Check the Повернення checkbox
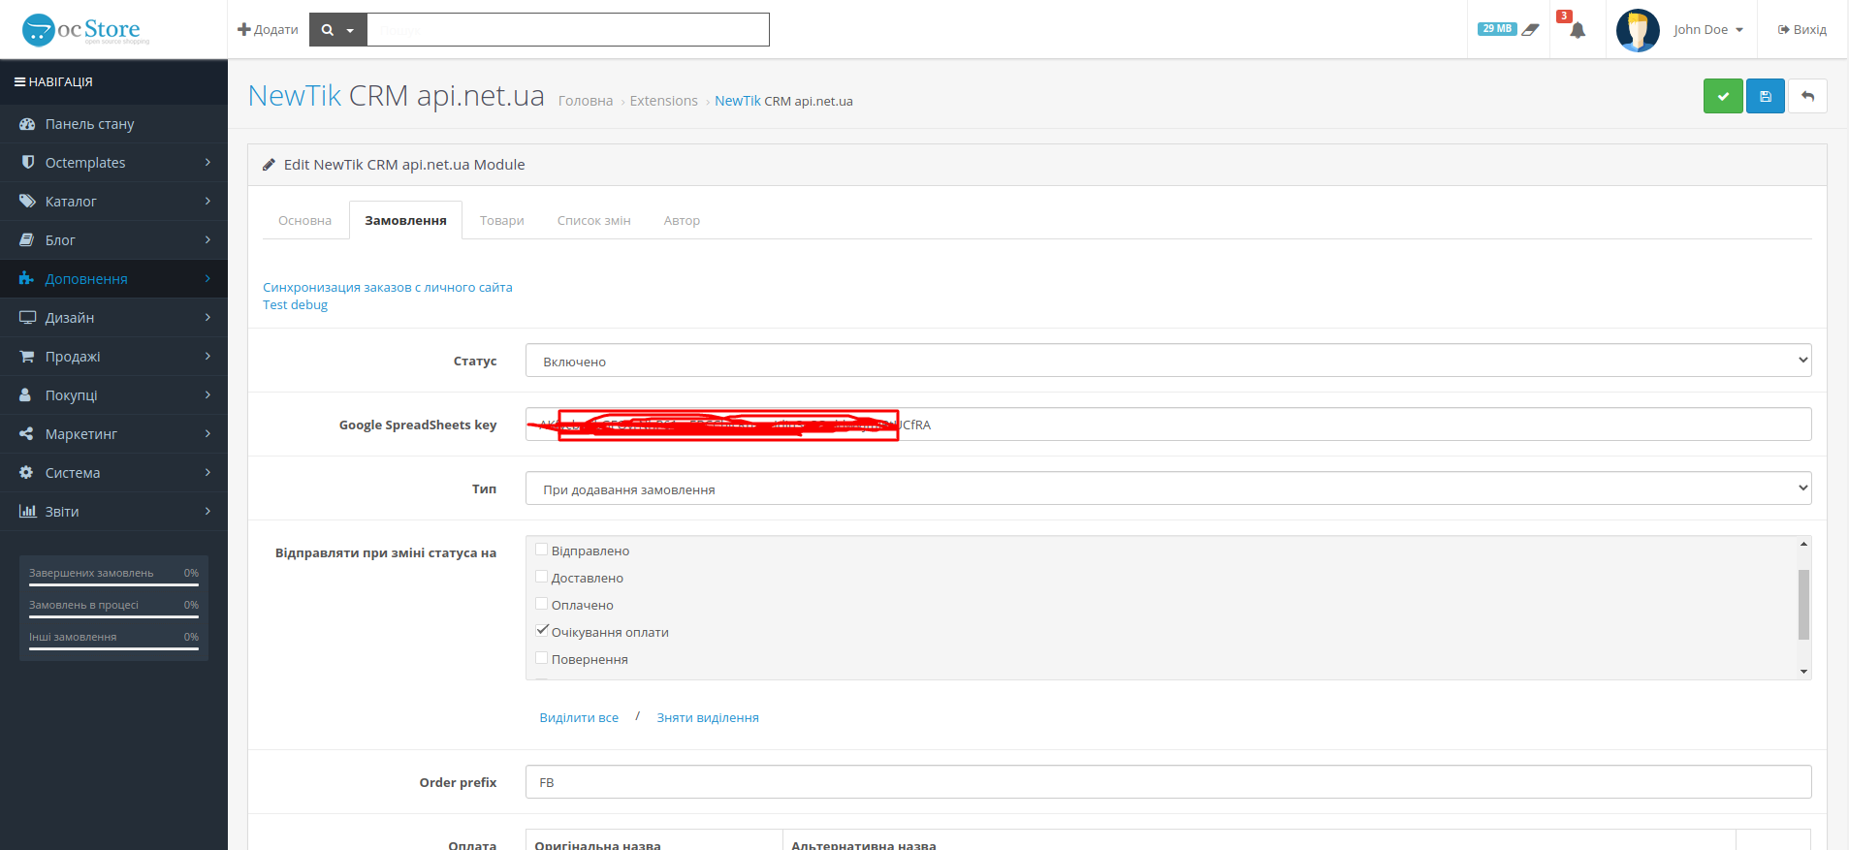 542,658
